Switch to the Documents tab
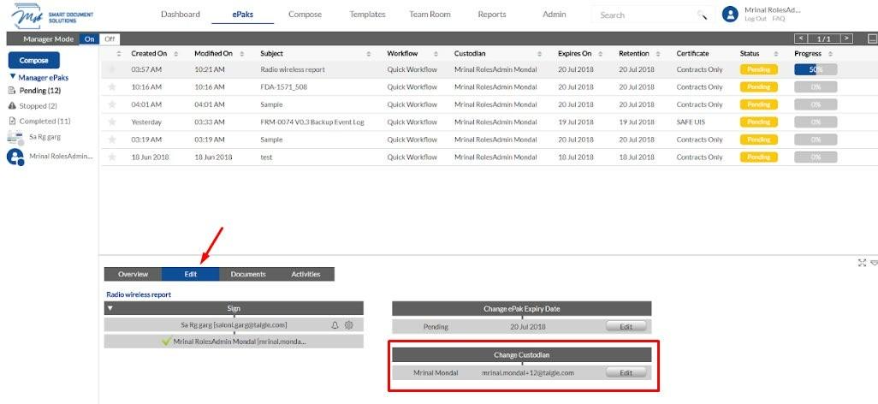The image size is (878, 404). tap(248, 274)
